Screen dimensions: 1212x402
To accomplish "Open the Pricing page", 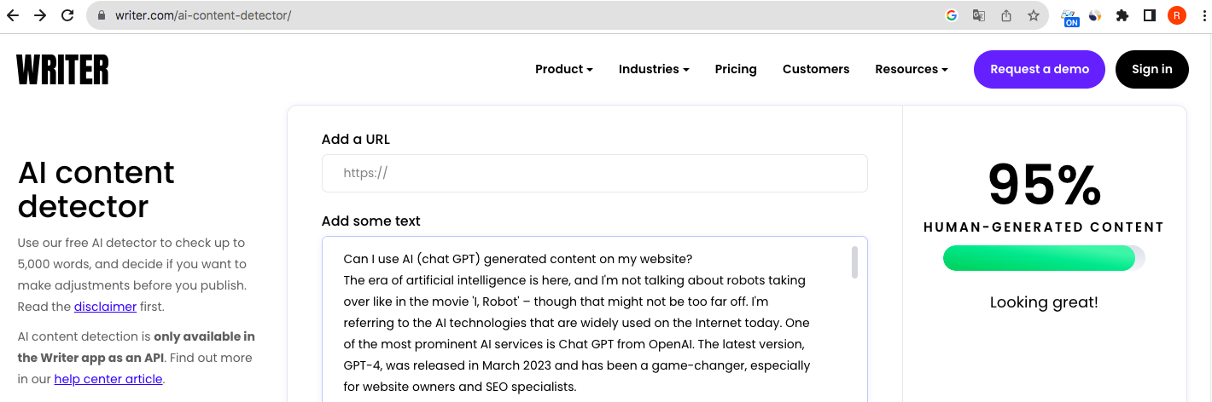I will coord(736,69).
